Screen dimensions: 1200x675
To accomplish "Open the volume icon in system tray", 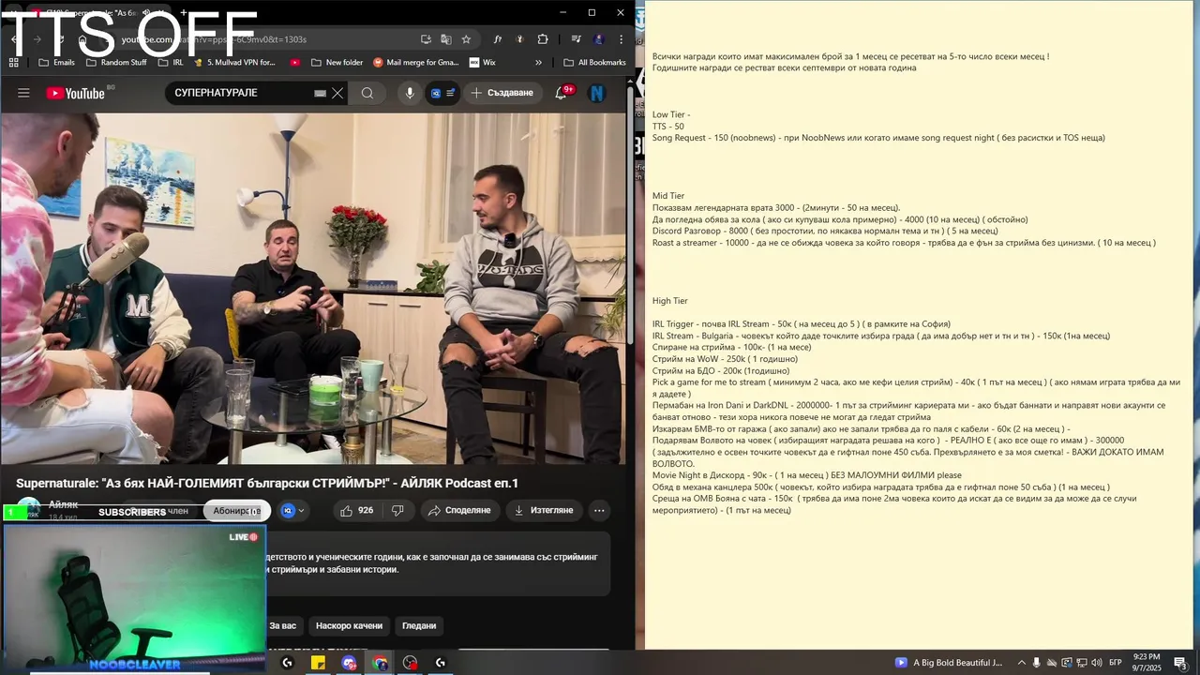I will [1096, 663].
